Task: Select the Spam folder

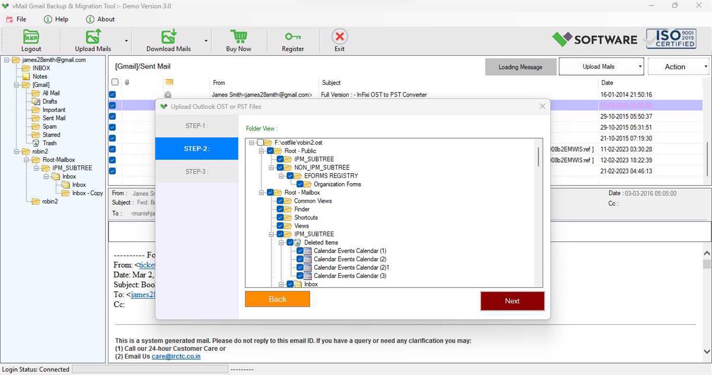Action: (x=49, y=127)
